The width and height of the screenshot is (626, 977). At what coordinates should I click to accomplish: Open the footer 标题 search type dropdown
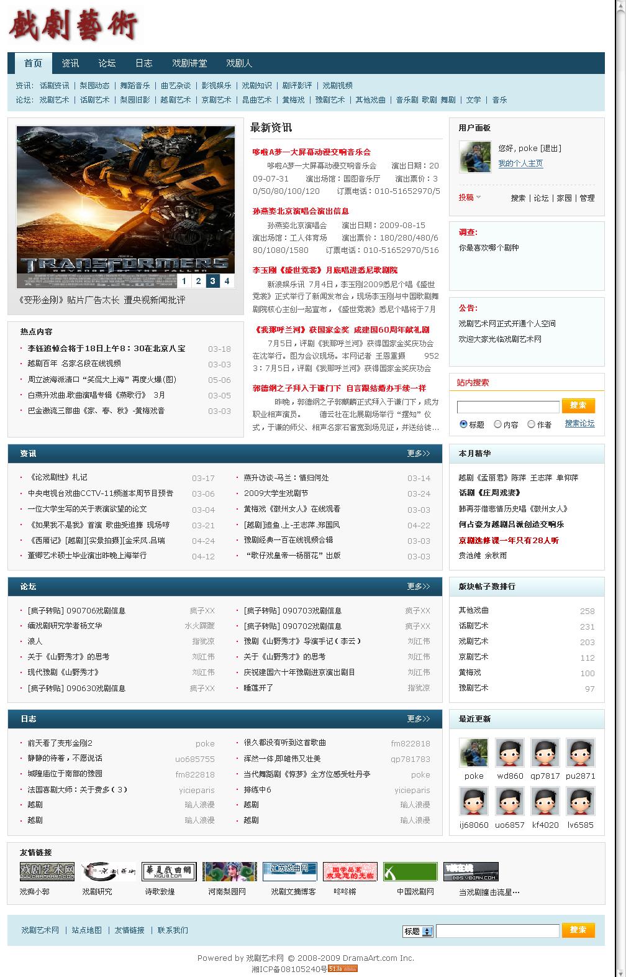[x=418, y=931]
